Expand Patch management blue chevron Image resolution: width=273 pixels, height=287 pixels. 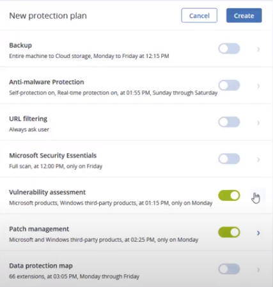click(258, 233)
